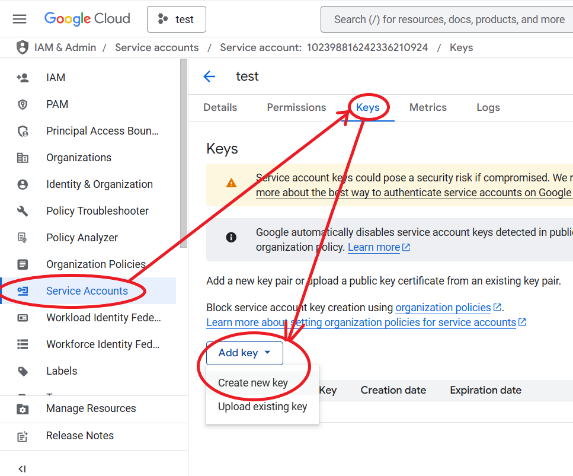573x476 pixels.
Task: Switch to the Permissions tab
Action: pos(296,107)
